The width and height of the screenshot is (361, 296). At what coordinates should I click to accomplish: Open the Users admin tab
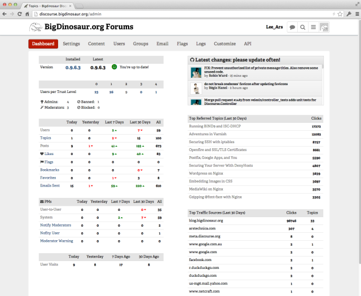pyautogui.click(x=119, y=44)
